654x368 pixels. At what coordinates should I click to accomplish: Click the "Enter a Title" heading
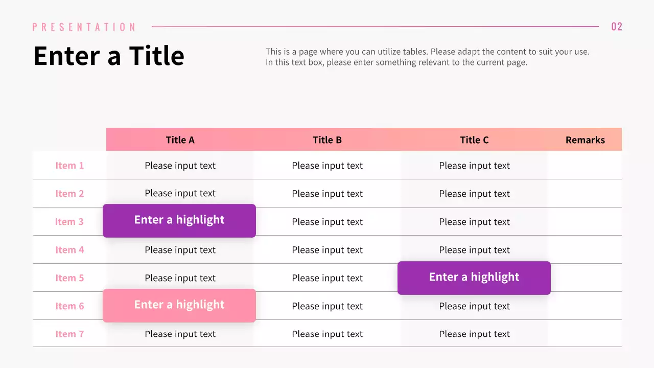pyautogui.click(x=108, y=56)
